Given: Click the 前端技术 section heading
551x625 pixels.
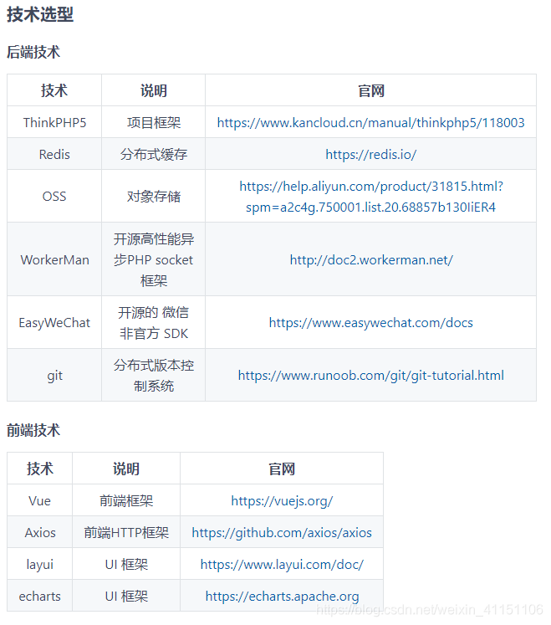Looking at the screenshot, I should click(33, 431).
